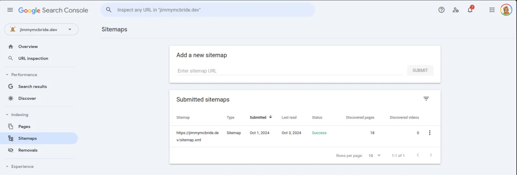Screen dimensions: 517x175
Task: Open the Google apps grid
Action: tap(492, 10)
